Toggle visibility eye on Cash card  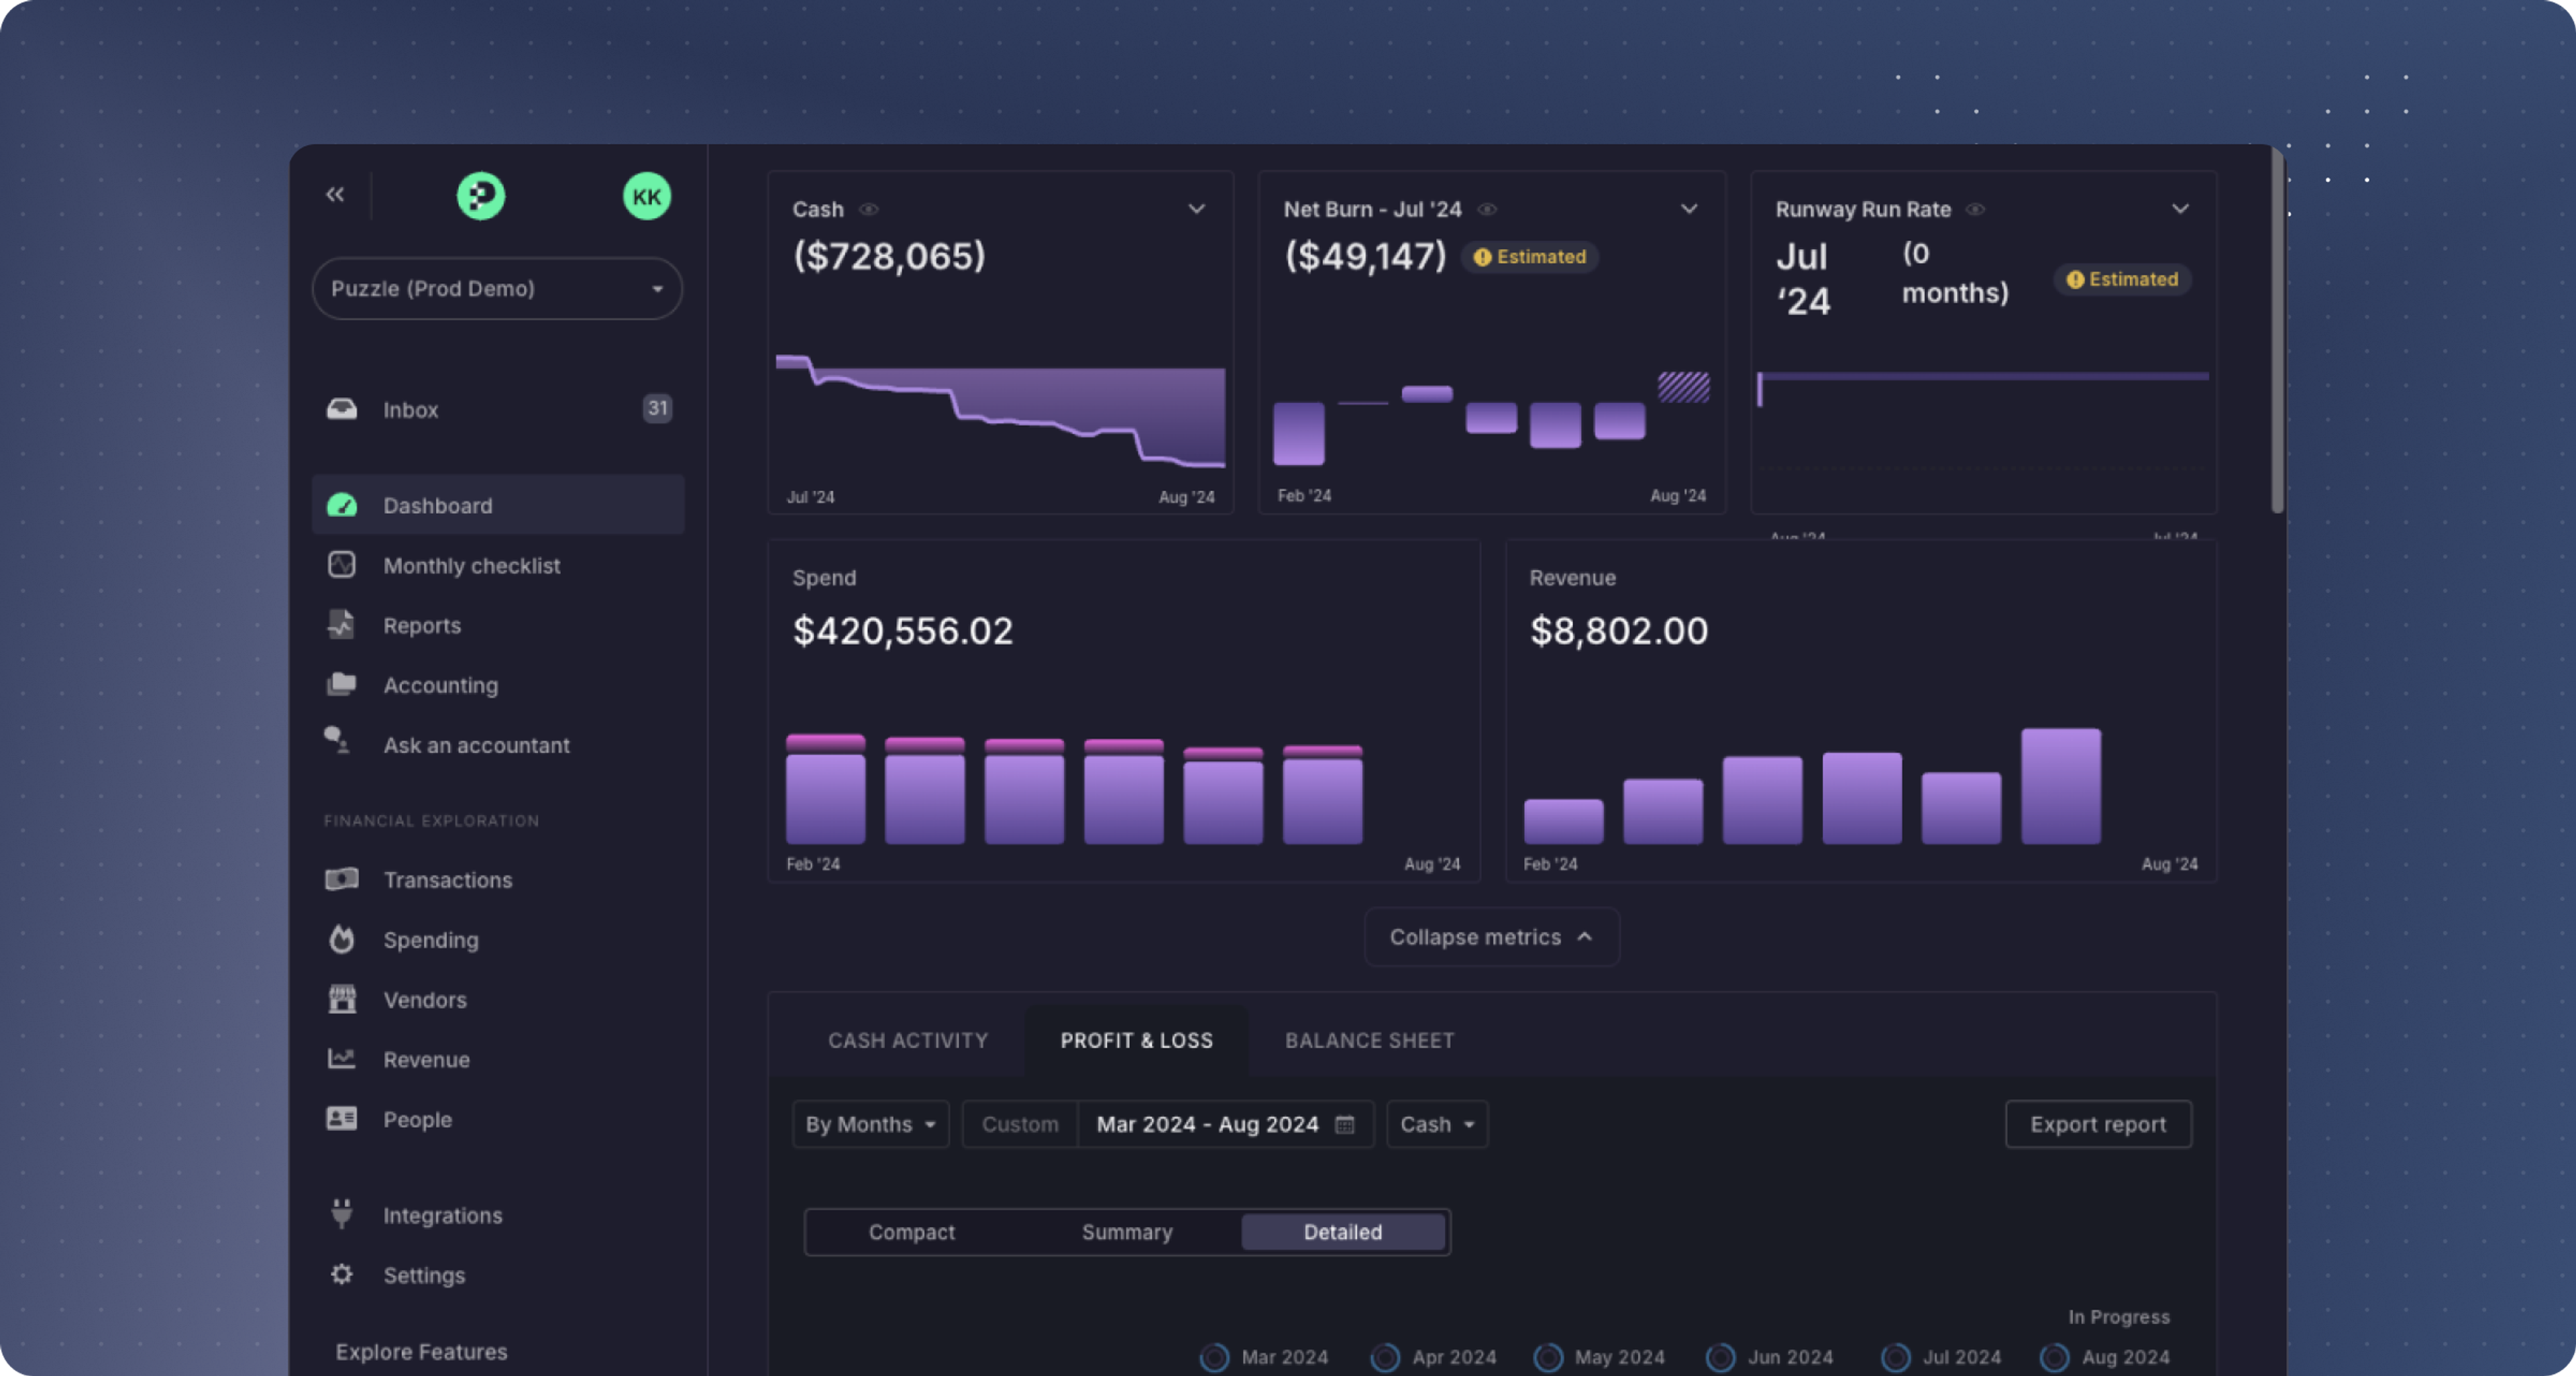tap(869, 209)
